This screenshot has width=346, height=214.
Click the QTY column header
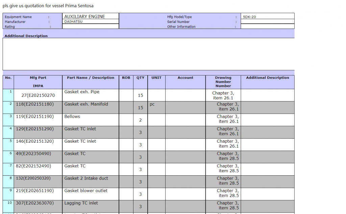(x=140, y=78)
